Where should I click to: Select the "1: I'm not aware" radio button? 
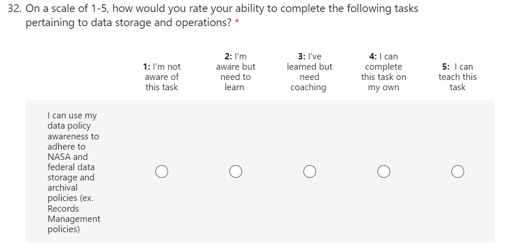(x=162, y=171)
